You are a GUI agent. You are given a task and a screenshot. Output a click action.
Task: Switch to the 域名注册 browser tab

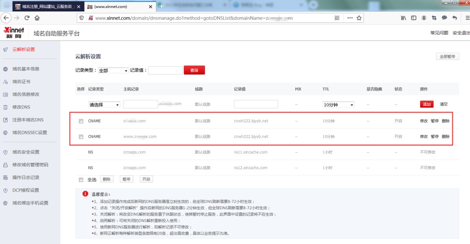pyautogui.click(x=46, y=6)
